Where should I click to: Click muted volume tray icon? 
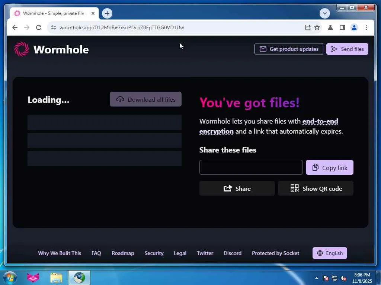tap(343, 278)
